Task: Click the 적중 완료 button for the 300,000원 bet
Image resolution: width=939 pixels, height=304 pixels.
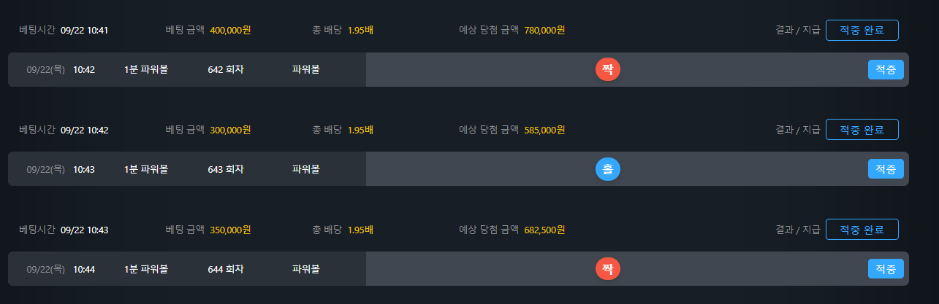Action: 862,130
